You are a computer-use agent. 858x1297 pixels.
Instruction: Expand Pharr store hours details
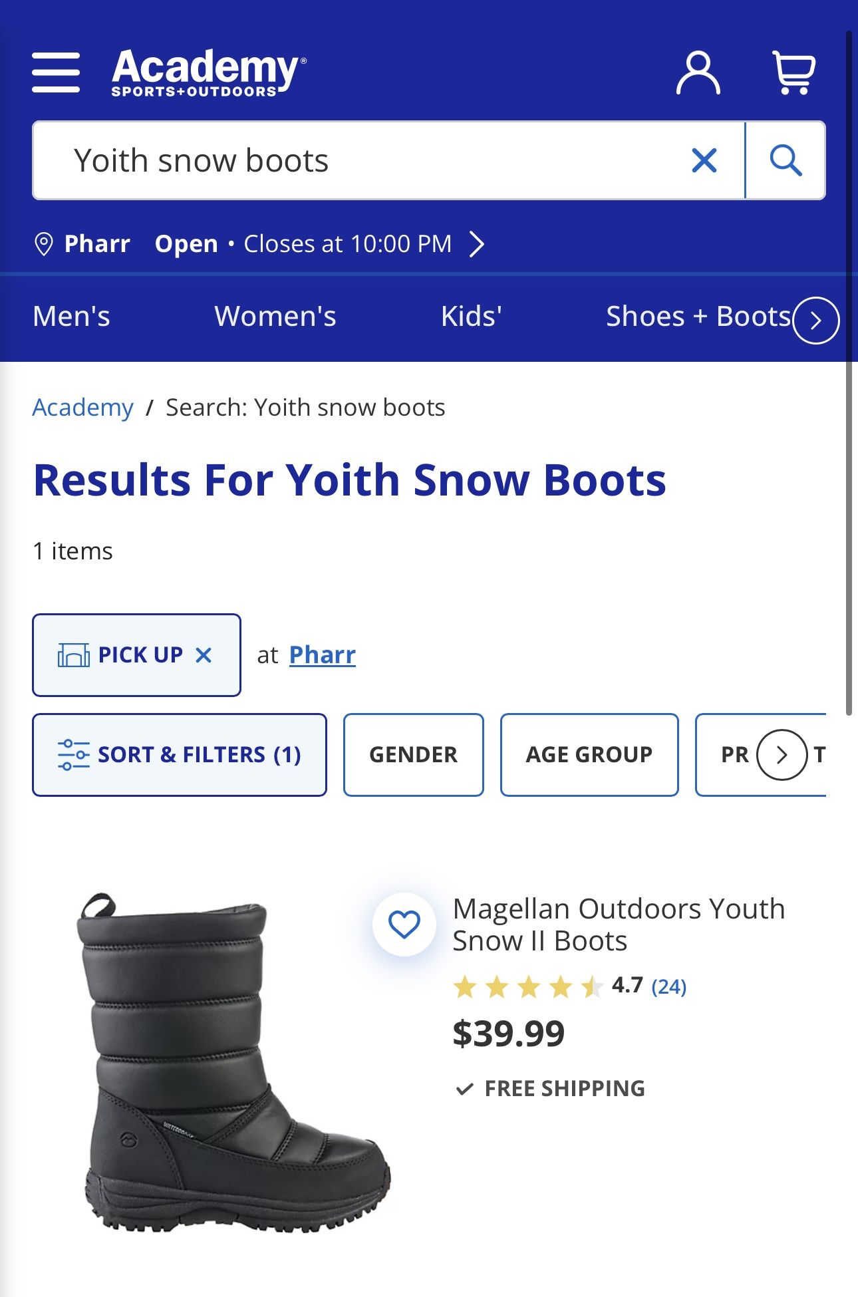point(476,244)
